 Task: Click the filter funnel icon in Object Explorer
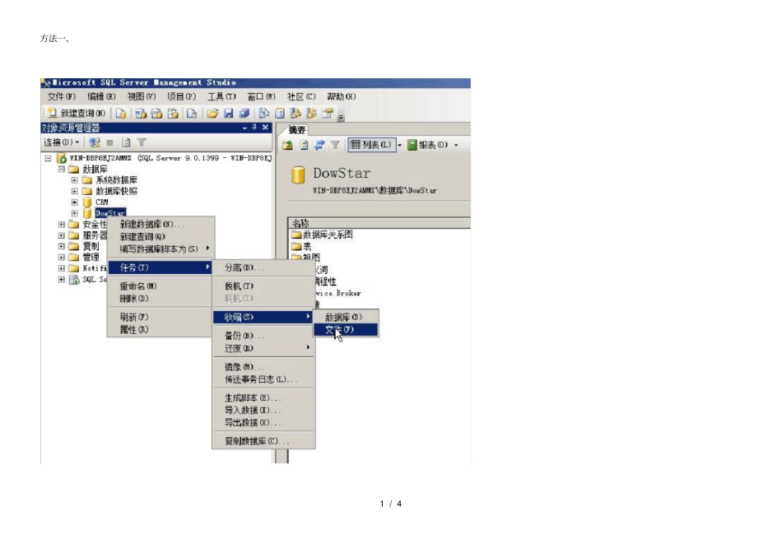coord(142,142)
